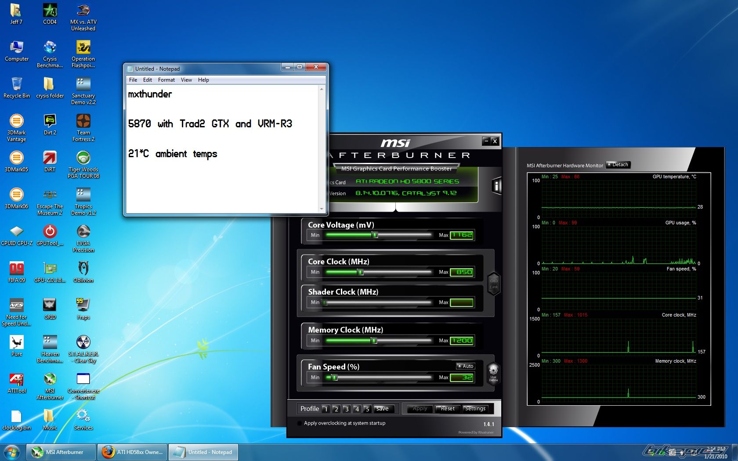Viewport: 738px width, 461px height.
Task: Switch to the ATI HD58xx Firefox taskbar window
Action: pyautogui.click(x=132, y=452)
